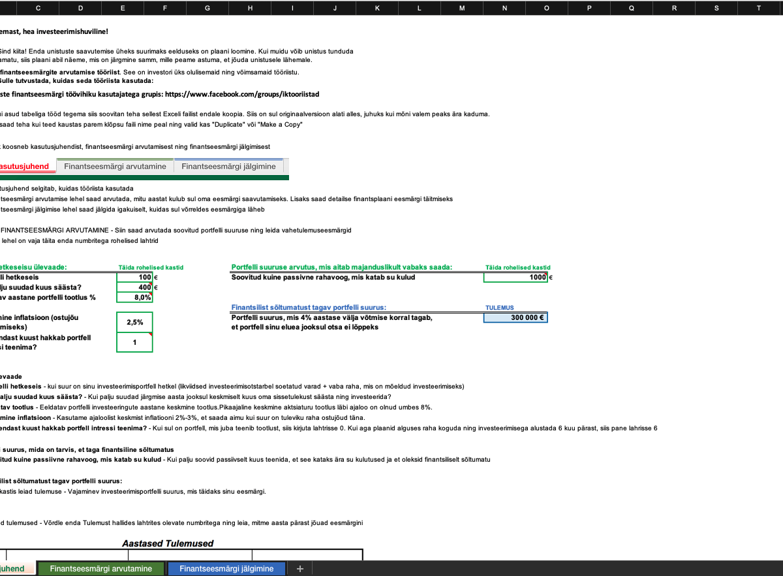
Task: Click the blue TULEMUS label
Action: 499,308
